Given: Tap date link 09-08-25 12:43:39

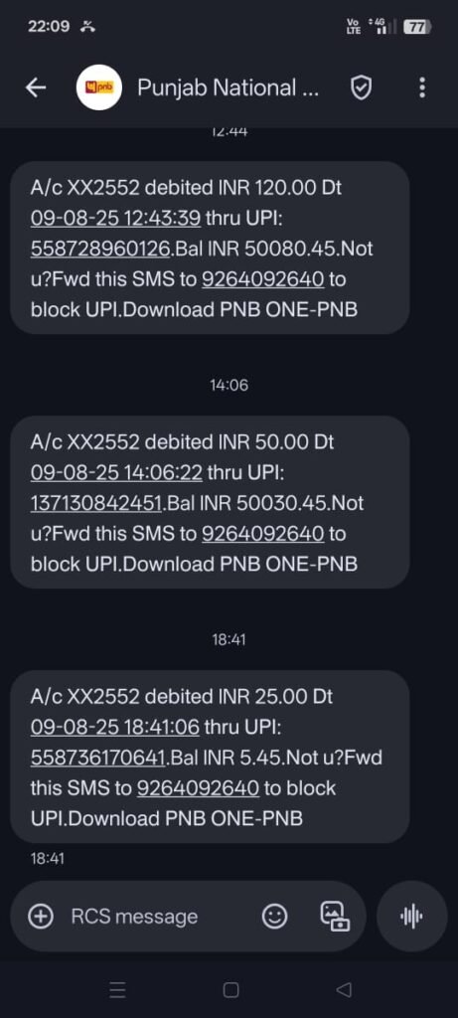Looking at the screenshot, I should click(115, 218).
